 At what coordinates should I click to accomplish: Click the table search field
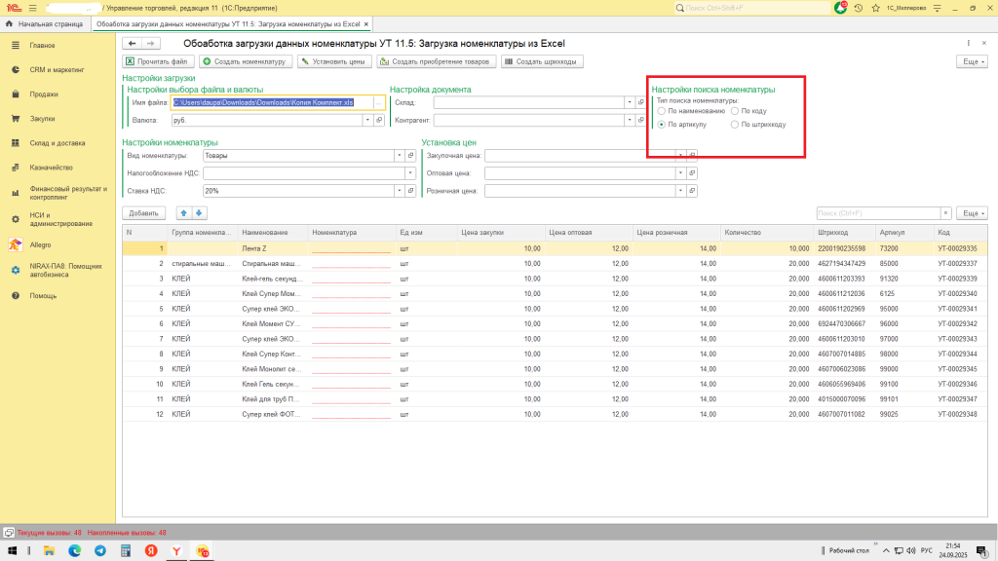(x=877, y=212)
